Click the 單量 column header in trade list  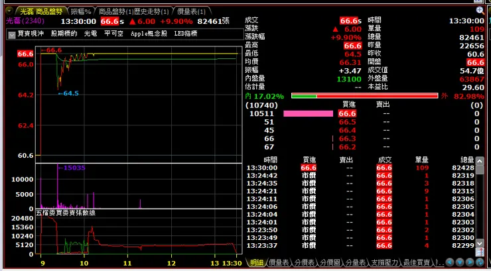pos(421,160)
